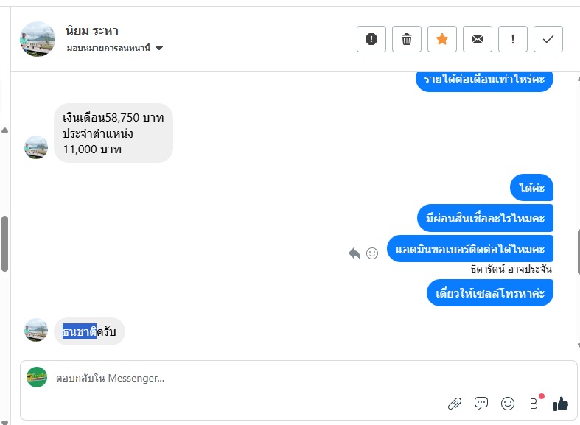
Task: Open saved replies speech bubble icon
Action: (481, 403)
